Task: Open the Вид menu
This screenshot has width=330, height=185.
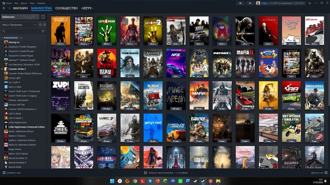Action: pos(16,3)
